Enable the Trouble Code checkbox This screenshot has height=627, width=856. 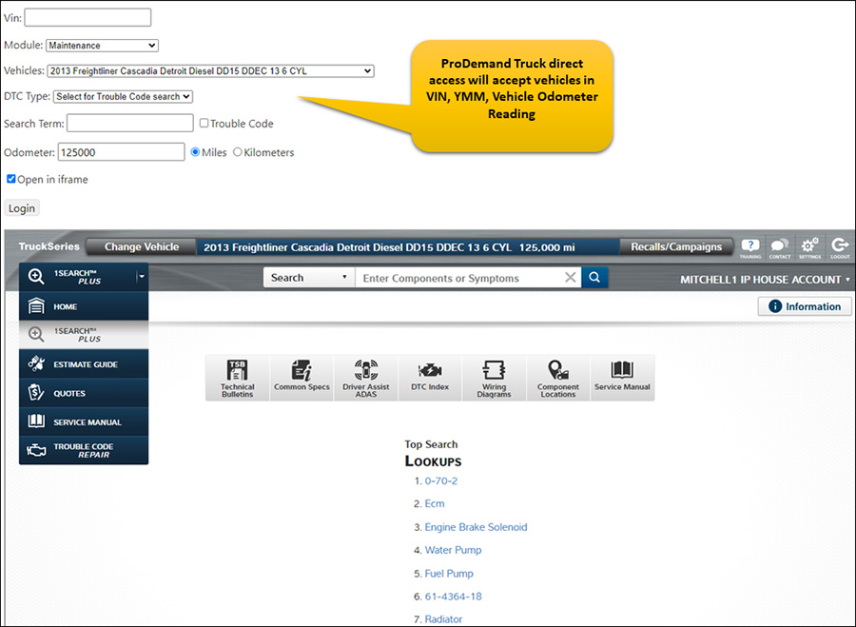[x=204, y=123]
